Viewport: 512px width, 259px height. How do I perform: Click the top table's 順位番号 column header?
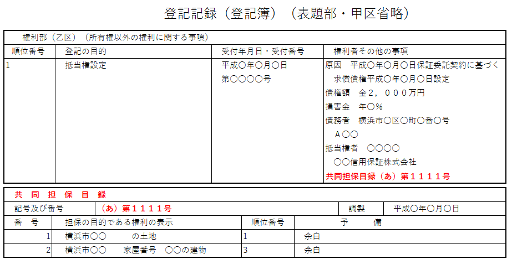click(x=28, y=51)
